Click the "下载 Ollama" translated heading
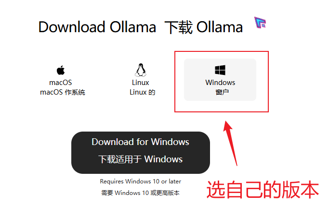Viewport: 329px width, 218px height. [204, 27]
